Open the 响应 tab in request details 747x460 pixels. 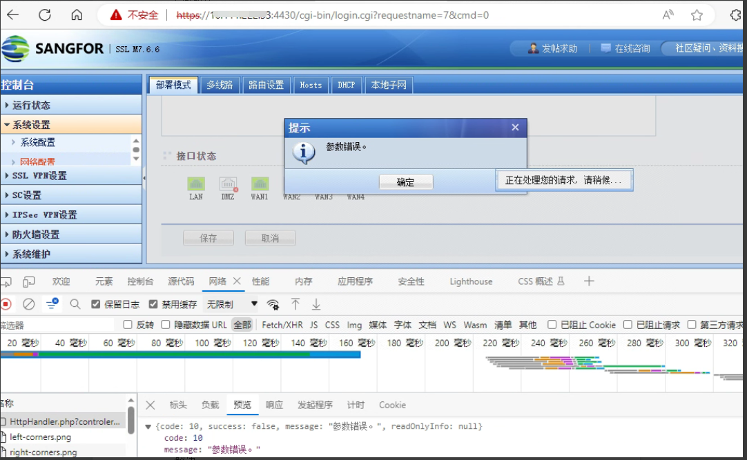(x=274, y=405)
